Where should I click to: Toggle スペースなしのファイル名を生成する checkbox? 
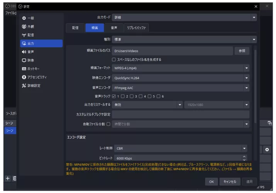click(114, 60)
